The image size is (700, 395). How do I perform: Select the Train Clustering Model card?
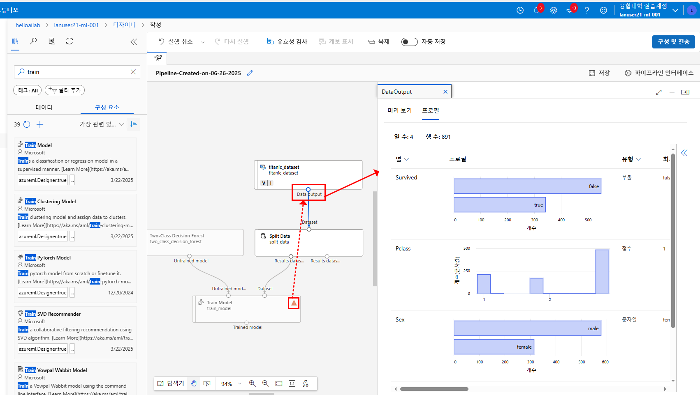coord(76,220)
